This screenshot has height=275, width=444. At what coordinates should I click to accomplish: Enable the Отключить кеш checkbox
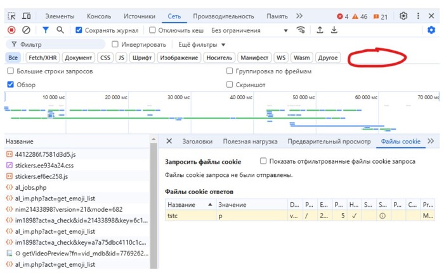pos(152,30)
